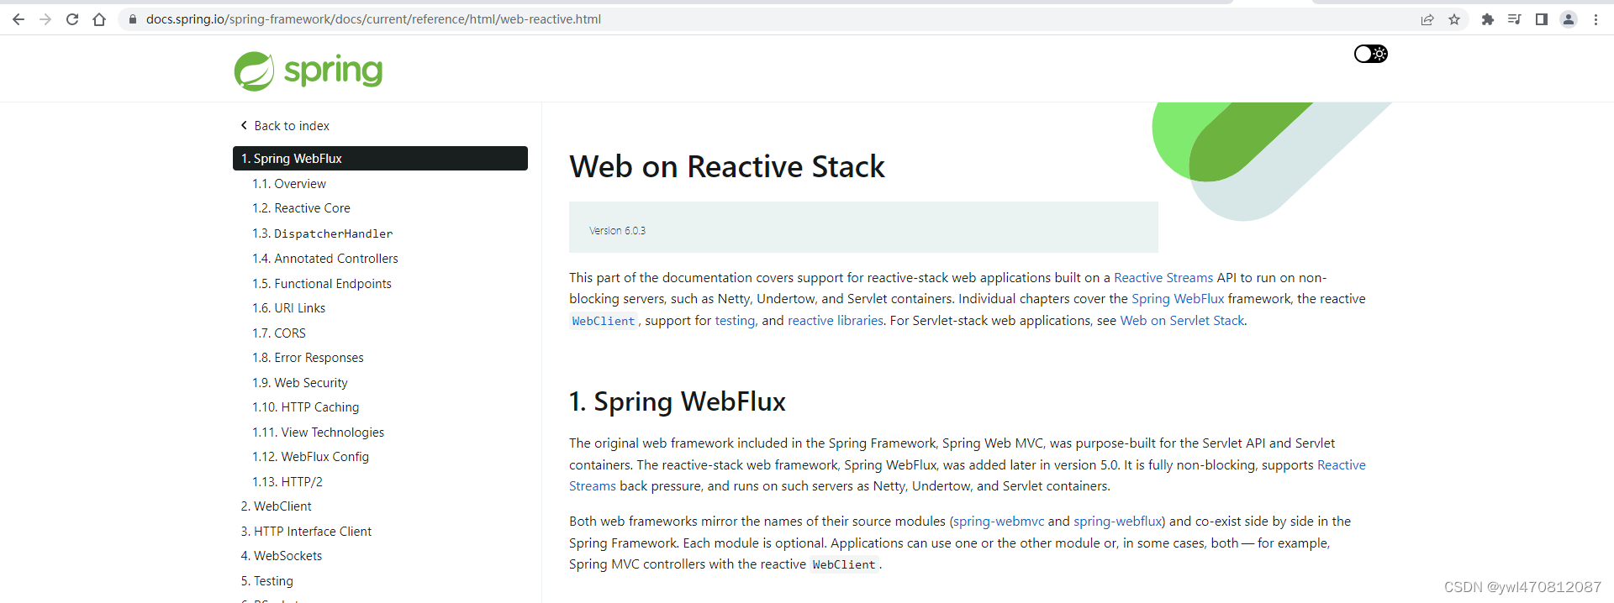Open the browser home page icon
1614x603 pixels.
tap(99, 19)
